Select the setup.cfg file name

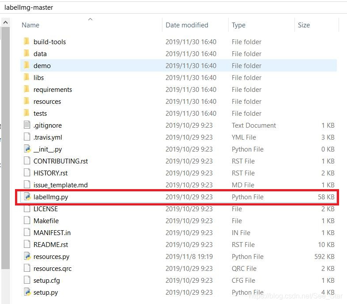47,281
